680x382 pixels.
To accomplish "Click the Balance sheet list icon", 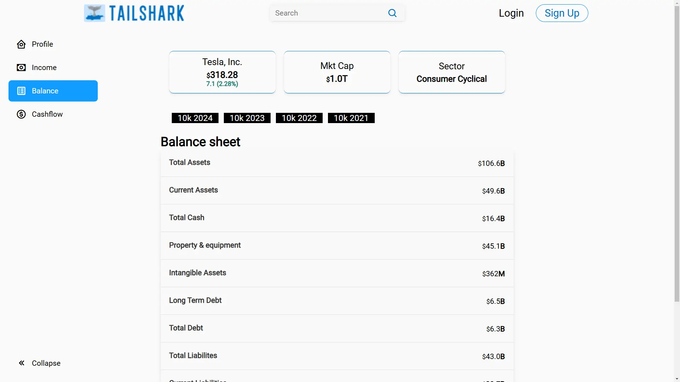I will tap(21, 91).
